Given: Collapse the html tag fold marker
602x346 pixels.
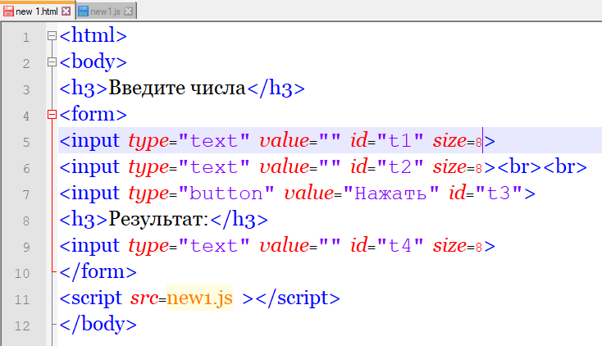Looking at the screenshot, I should (52, 36).
